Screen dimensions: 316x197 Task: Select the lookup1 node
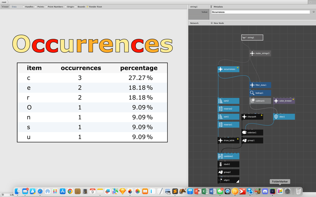(260, 93)
